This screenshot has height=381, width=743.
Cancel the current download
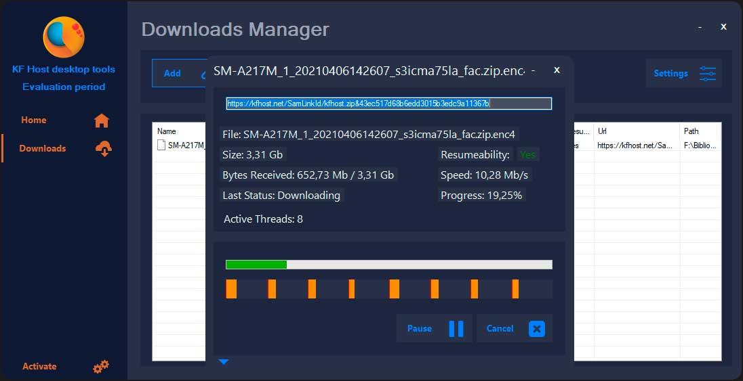(x=515, y=328)
